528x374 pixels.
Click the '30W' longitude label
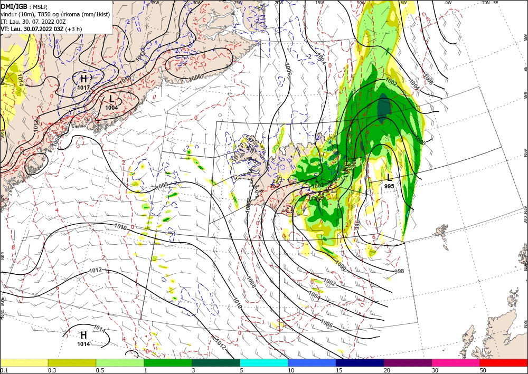197,3
